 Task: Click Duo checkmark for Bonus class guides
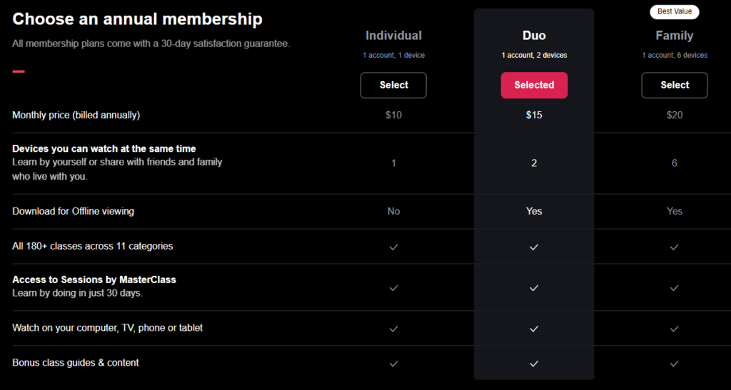534,364
